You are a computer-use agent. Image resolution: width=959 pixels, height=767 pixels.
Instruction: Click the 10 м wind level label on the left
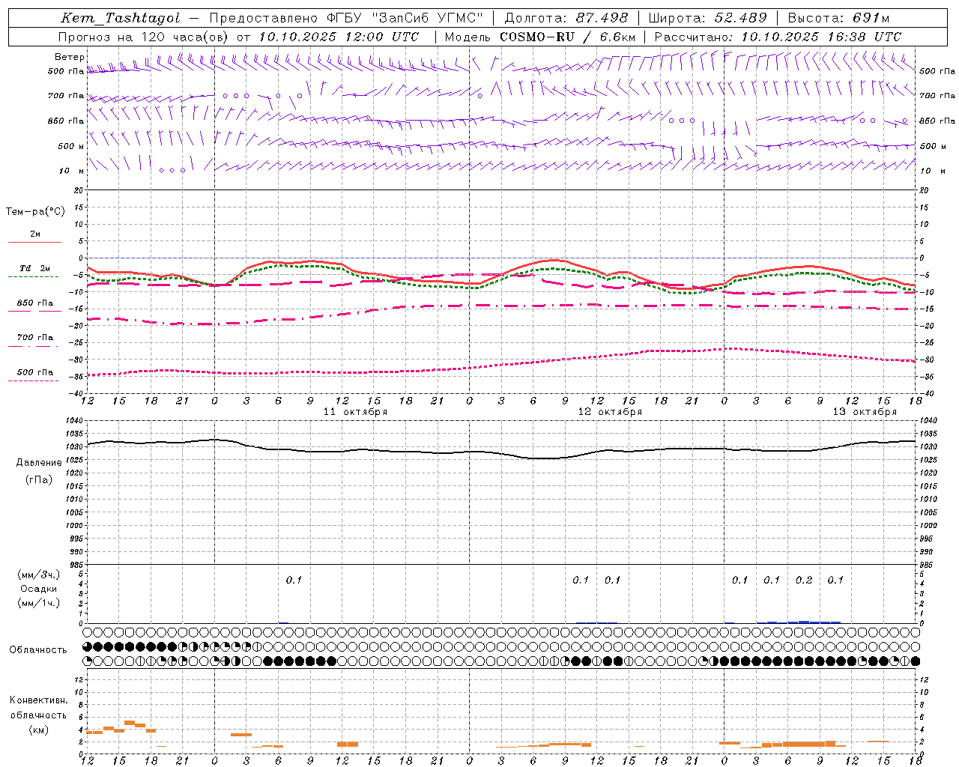click(x=73, y=171)
